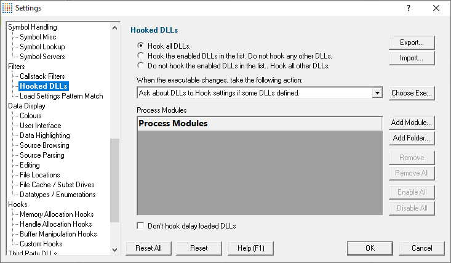Select Symbol Servers in the tree
This screenshot has width=451, height=263.
click(42, 57)
